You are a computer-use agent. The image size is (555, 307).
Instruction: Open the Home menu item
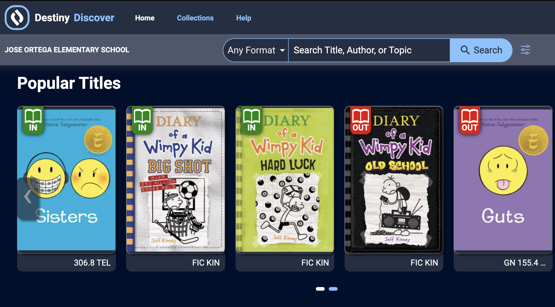tap(145, 18)
